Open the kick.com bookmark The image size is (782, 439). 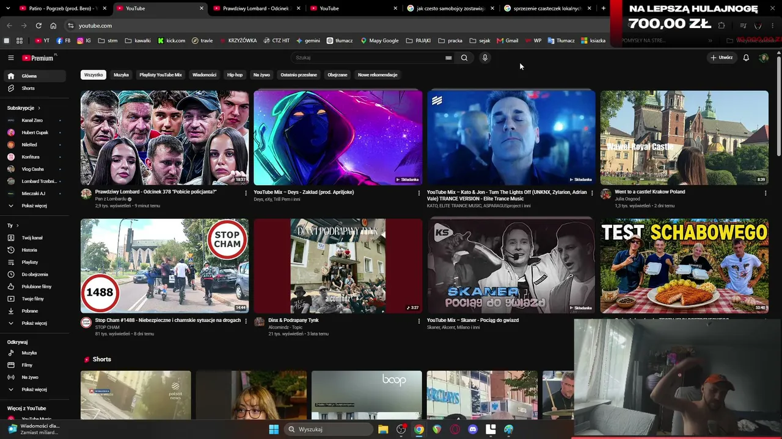pyautogui.click(x=172, y=41)
